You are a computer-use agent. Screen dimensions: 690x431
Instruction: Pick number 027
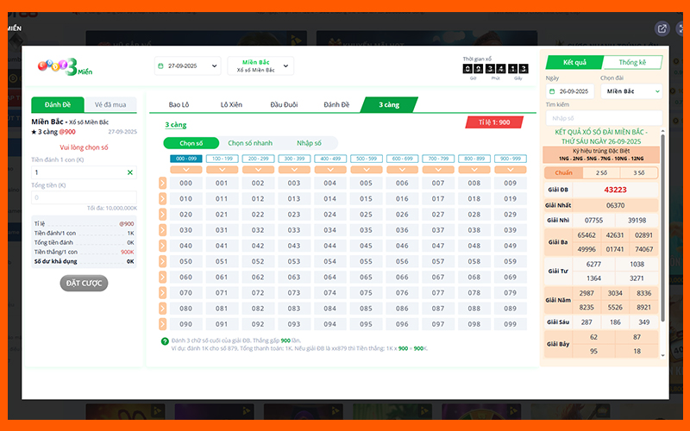click(x=438, y=215)
